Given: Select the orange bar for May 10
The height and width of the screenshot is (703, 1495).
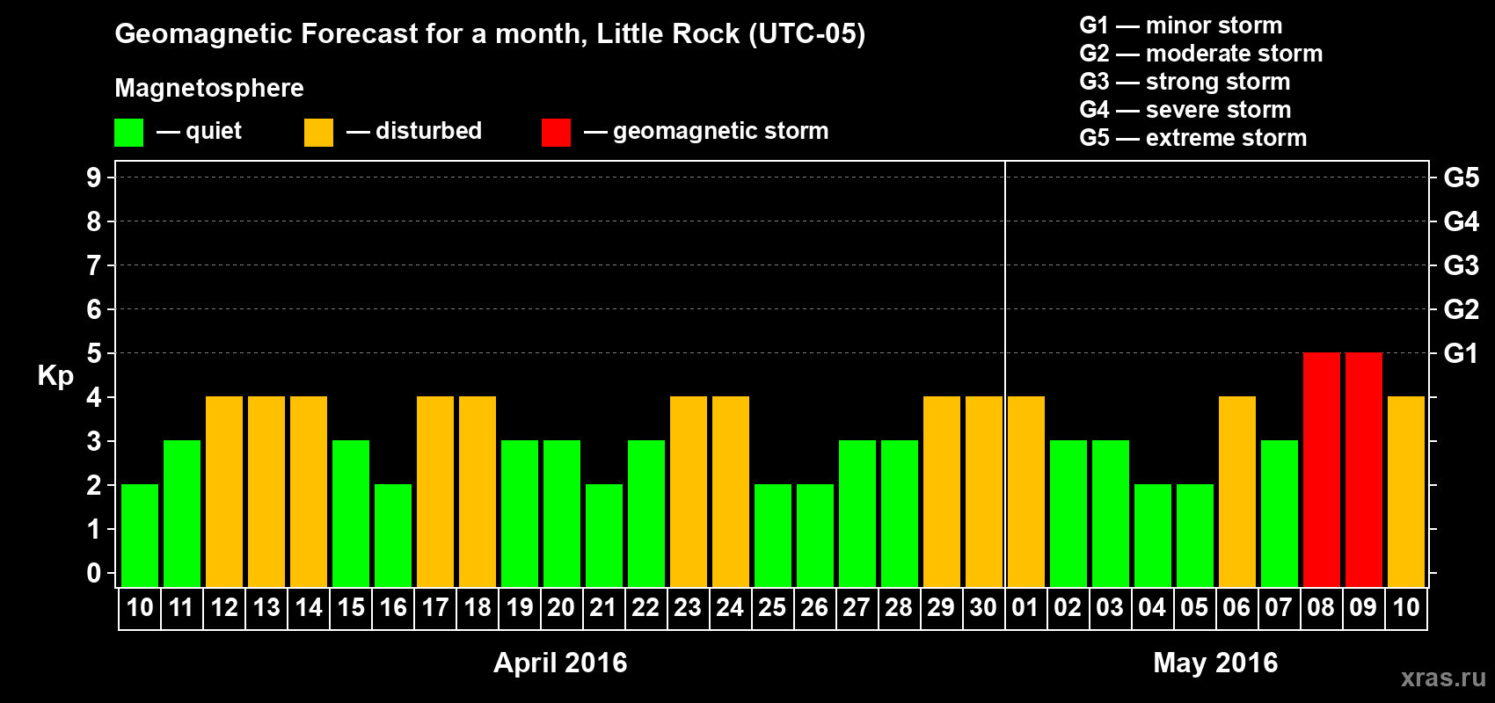Looking at the screenshot, I should tap(1406, 491).
